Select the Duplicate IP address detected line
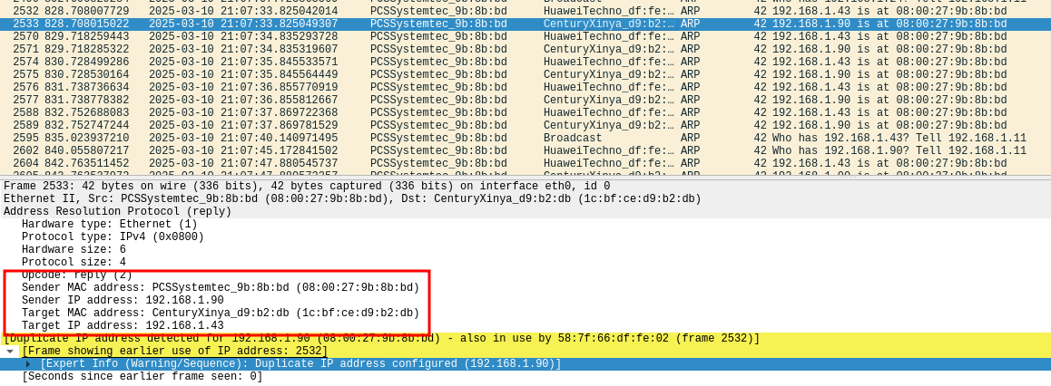Image resolution: width=1051 pixels, height=386 pixels. pos(381,339)
